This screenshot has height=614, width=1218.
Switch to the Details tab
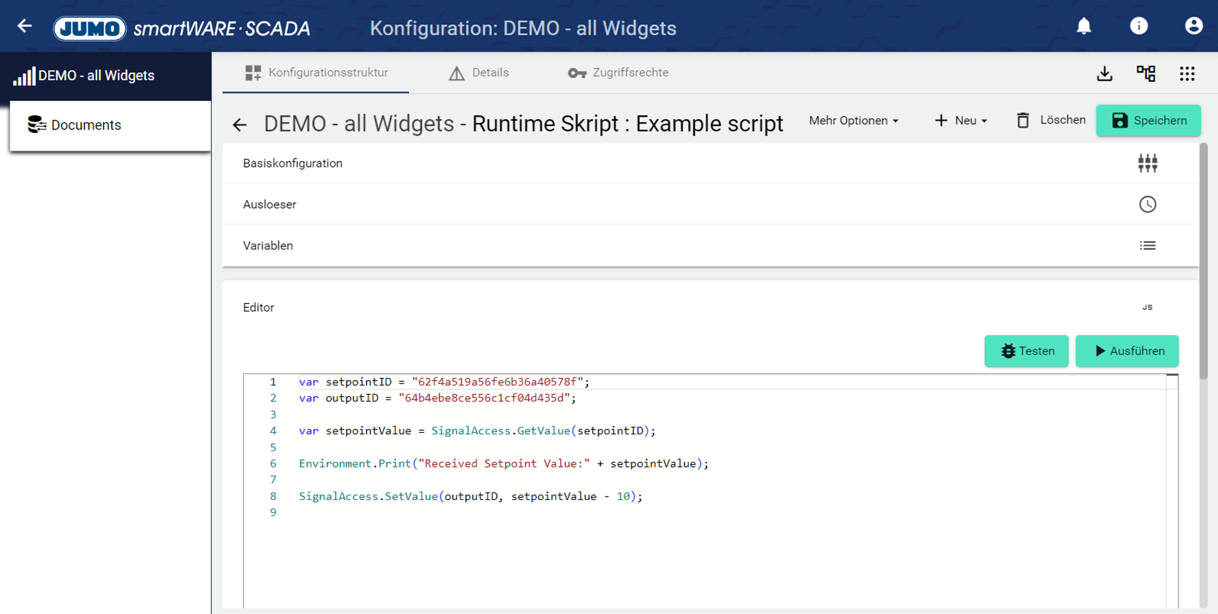pos(479,73)
